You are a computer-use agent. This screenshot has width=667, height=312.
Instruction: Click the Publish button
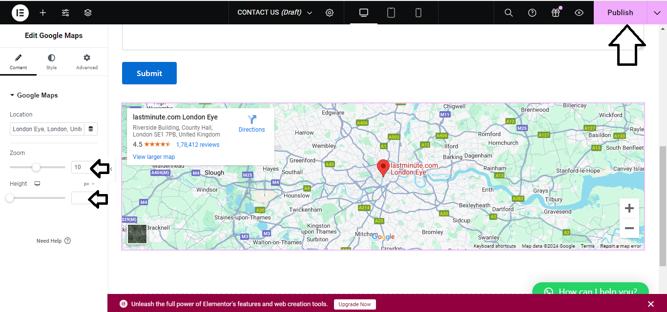[620, 13]
